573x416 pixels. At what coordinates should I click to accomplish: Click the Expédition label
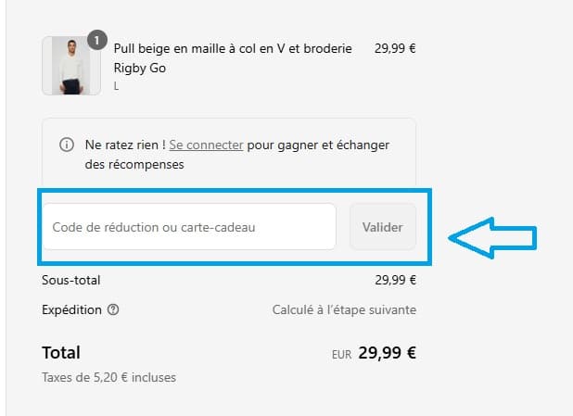pyautogui.click(x=71, y=310)
